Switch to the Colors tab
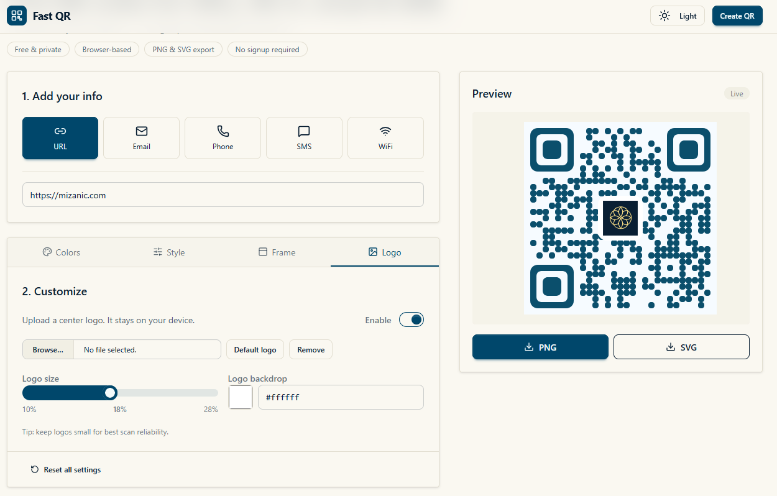Viewport: 777px width, 496px height. 61,252
